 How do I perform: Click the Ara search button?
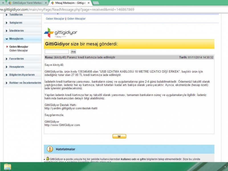[x=73, y=52]
